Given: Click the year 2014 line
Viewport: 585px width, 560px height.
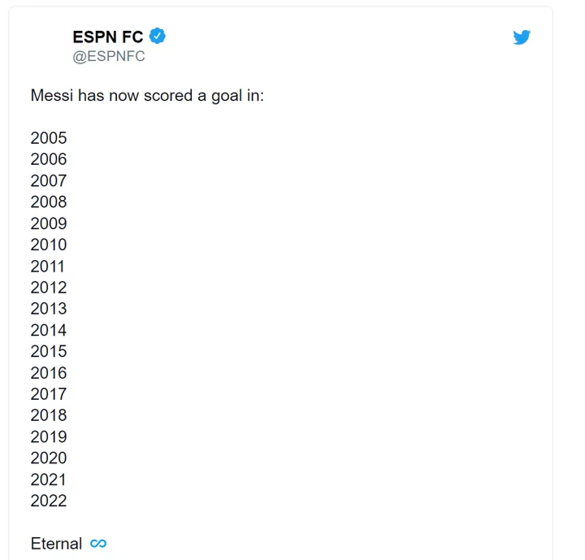Looking at the screenshot, I should click(x=49, y=330).
